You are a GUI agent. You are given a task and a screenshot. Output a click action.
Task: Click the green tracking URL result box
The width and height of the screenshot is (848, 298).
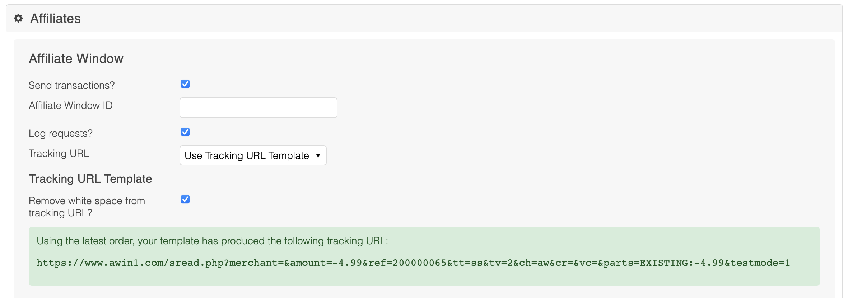coord(424,256)
